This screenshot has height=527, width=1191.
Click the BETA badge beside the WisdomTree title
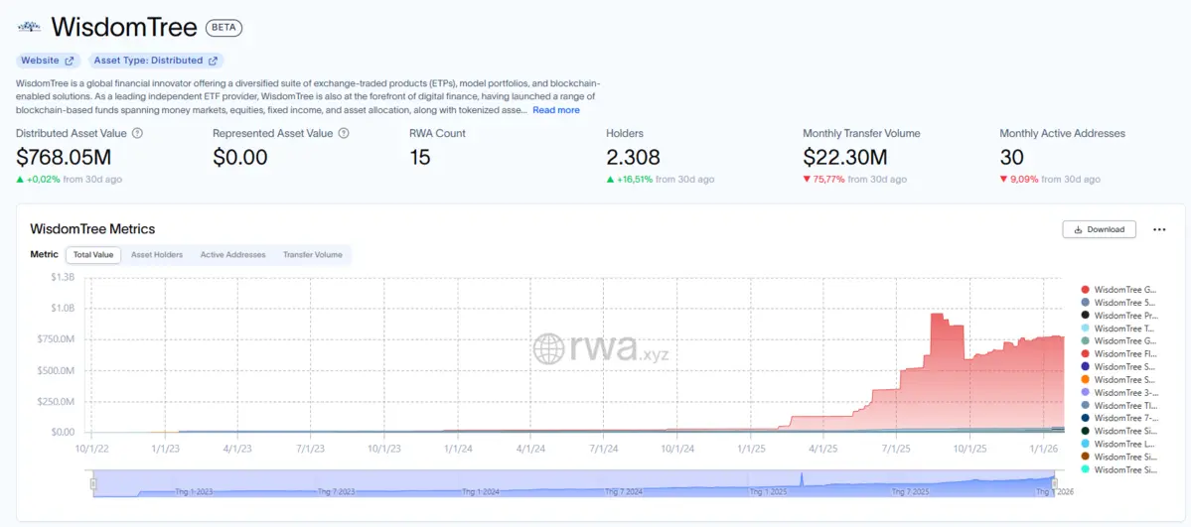click(223, 28)
